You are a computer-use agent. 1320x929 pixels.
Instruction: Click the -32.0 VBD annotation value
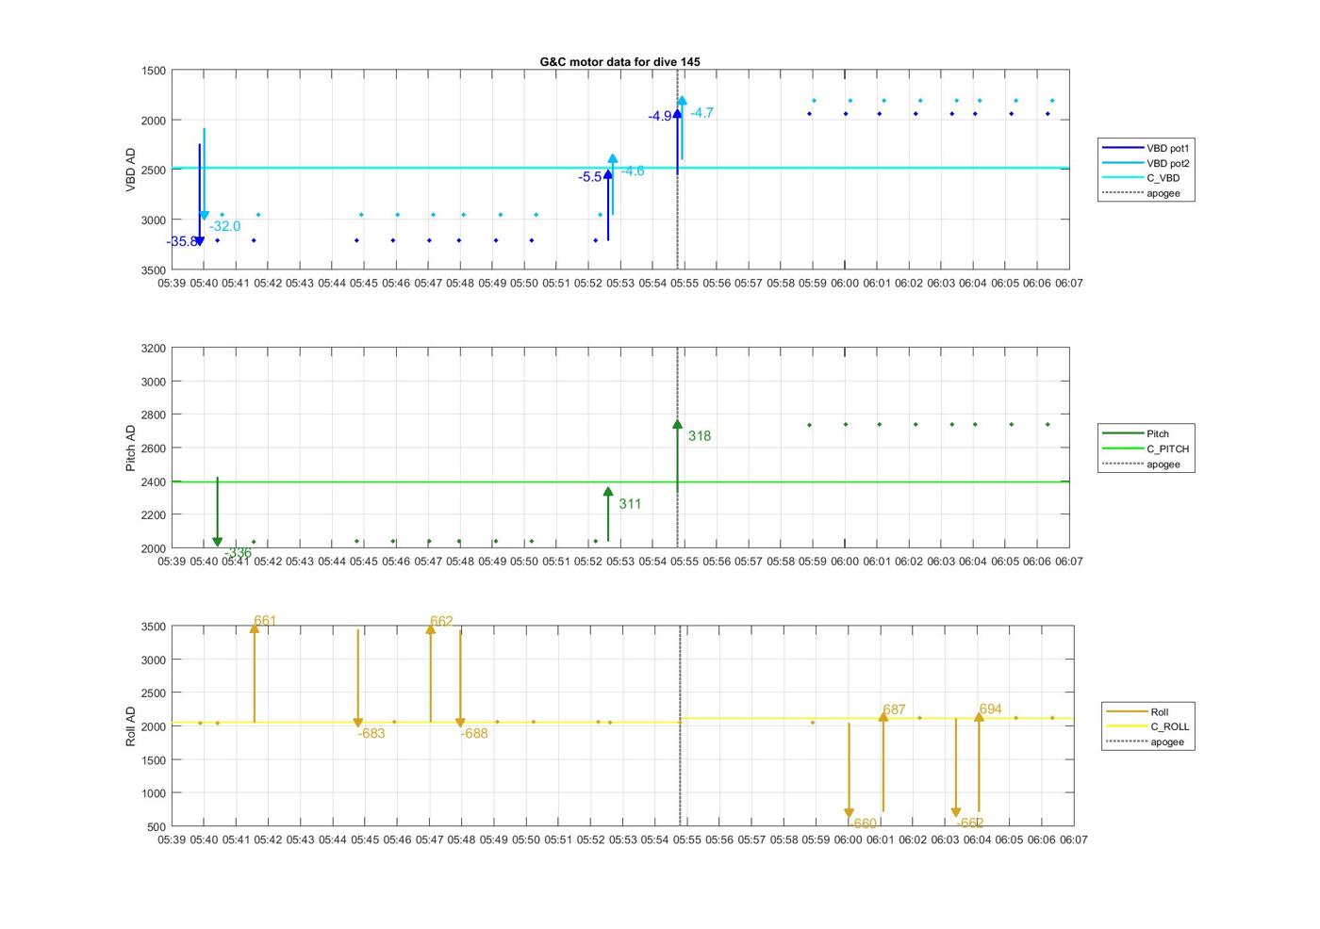click(x=224, y=226)
